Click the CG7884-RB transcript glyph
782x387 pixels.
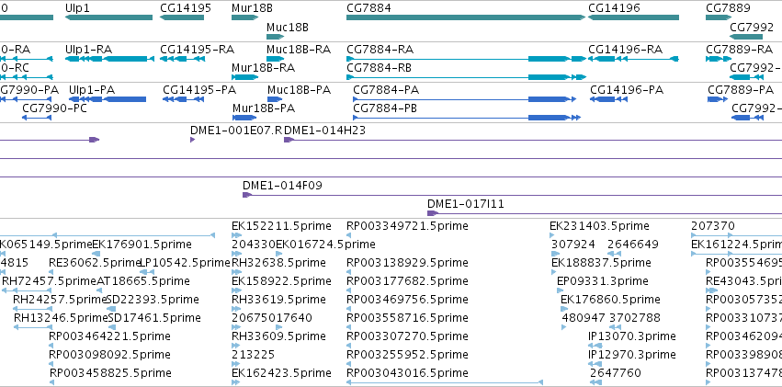(466, 77)
